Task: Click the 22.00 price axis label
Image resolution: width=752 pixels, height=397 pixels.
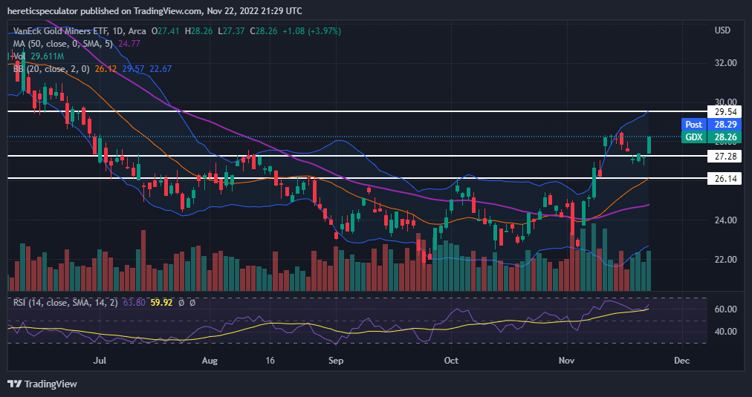Action: 726,260
